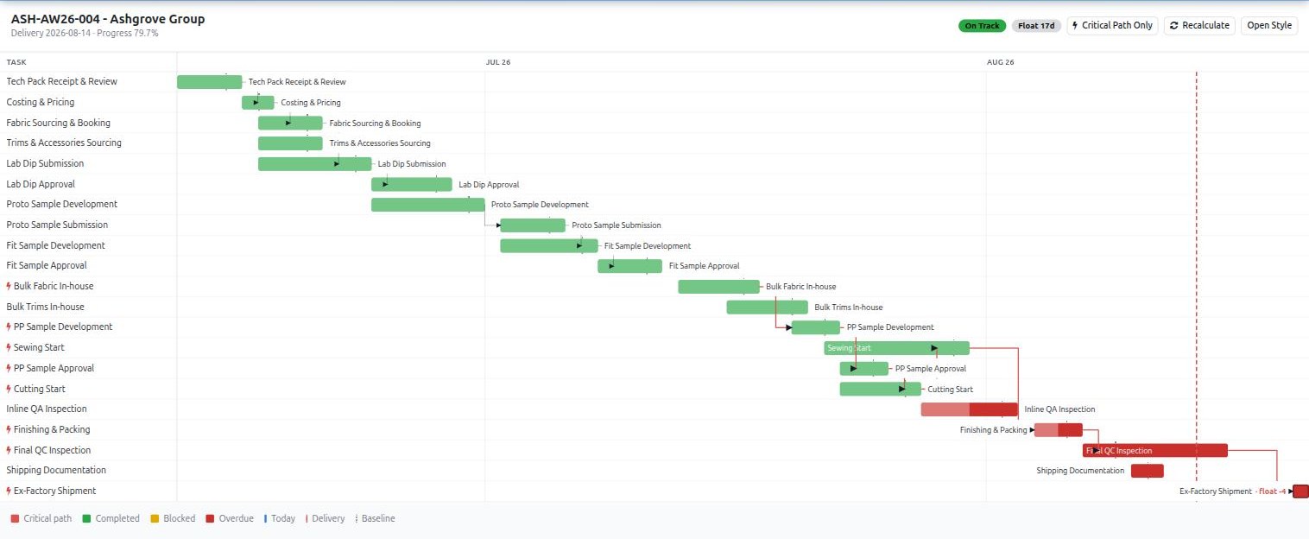Click the lightning icon beside PP Sample Approval
The width and height of the screenshot is (1309, 539).
(9, 368)
